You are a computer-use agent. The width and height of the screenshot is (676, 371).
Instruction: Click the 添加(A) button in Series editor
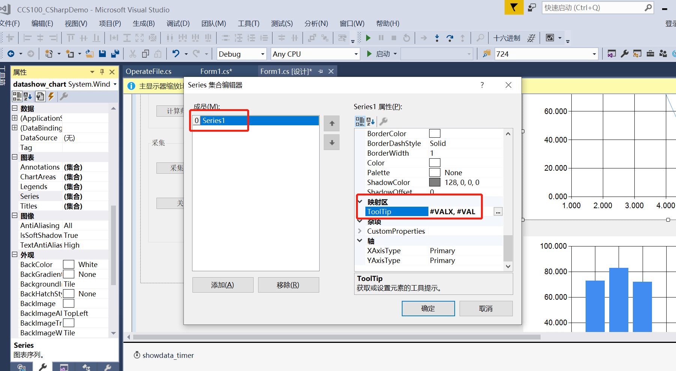click(x=222, y=285)
